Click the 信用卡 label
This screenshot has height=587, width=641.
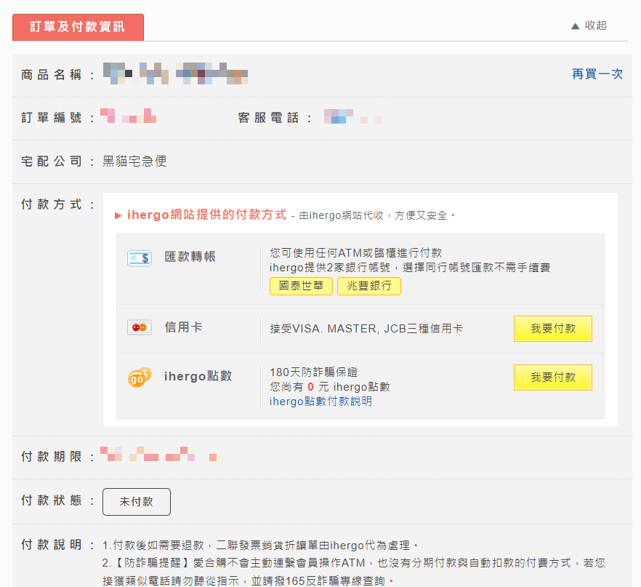click(x=184, y=327)
